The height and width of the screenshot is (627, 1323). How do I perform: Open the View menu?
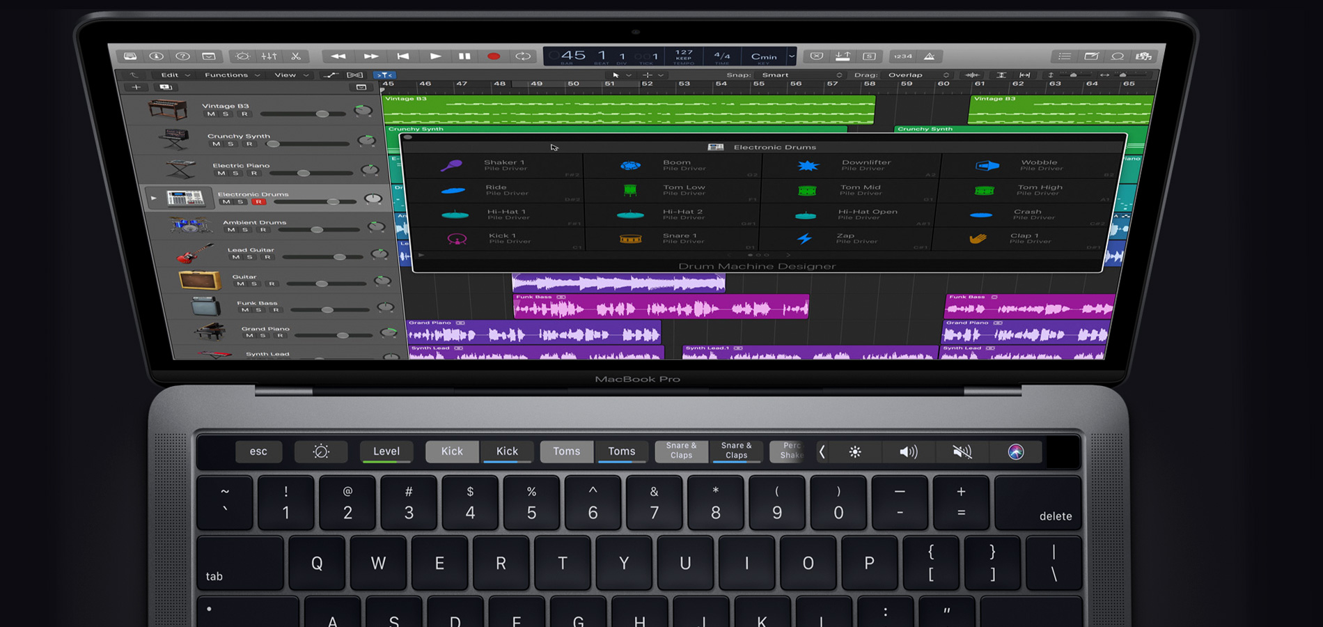(291, 75)
